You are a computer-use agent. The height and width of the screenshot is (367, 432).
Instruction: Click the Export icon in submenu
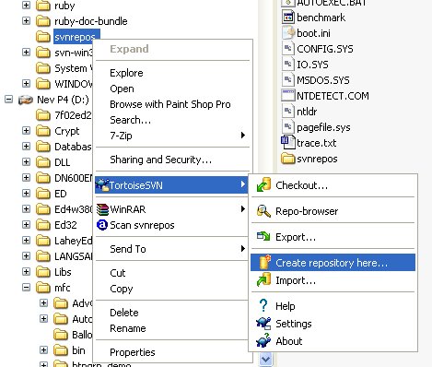(x=263, y=237)
